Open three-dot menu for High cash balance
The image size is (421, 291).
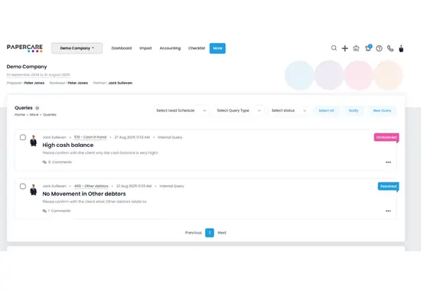point(388,162)
